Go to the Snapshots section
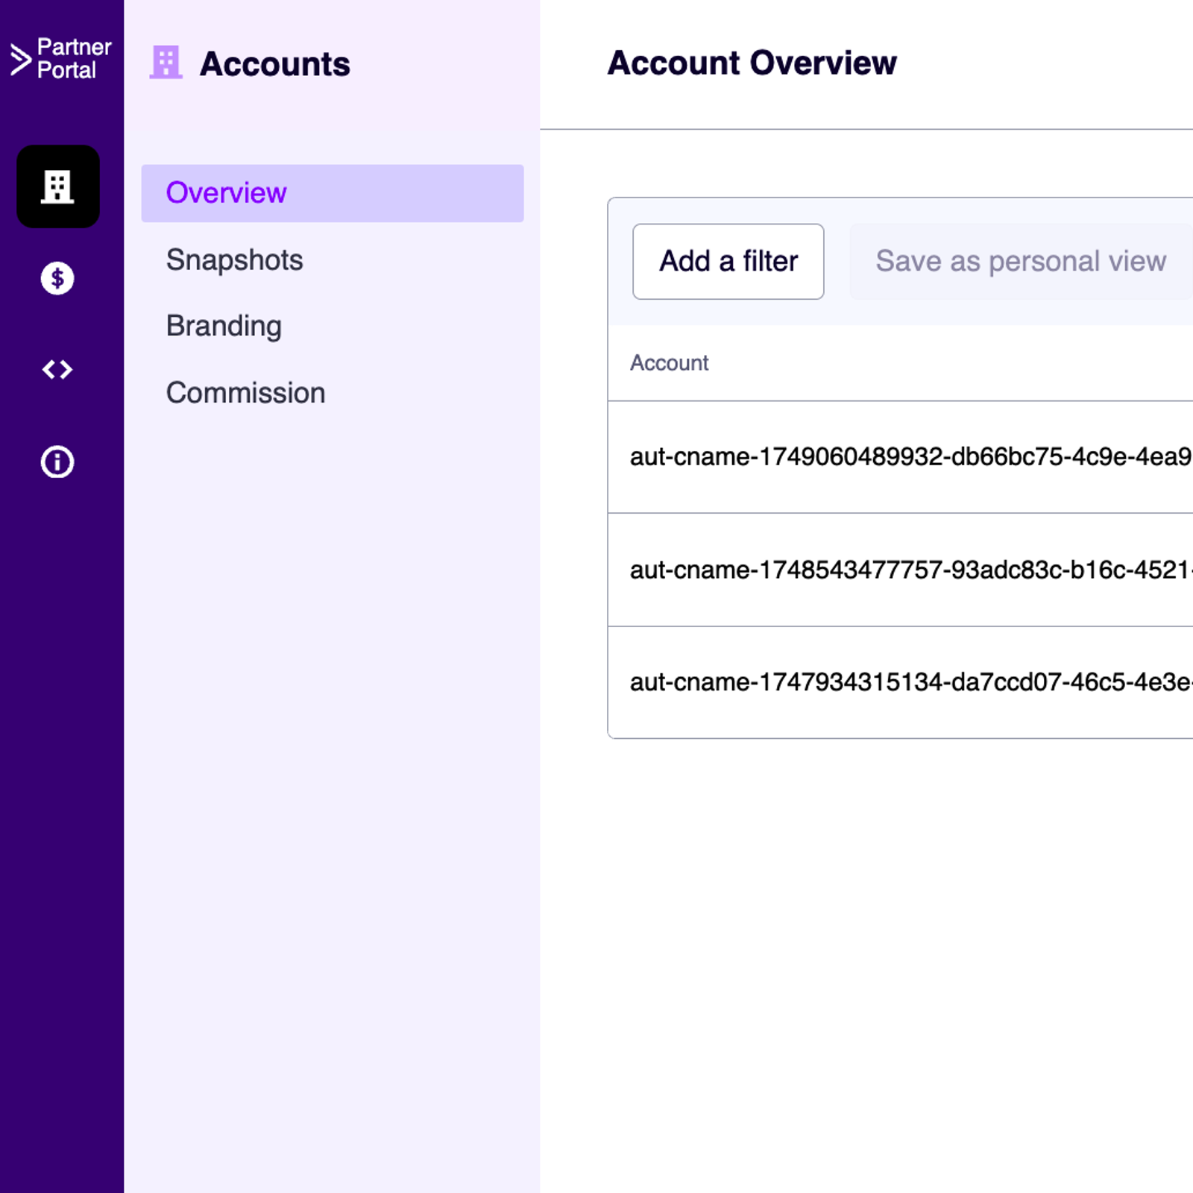Image resolution: width=1193 pixels, height=1193 pixels. (234, 260)
